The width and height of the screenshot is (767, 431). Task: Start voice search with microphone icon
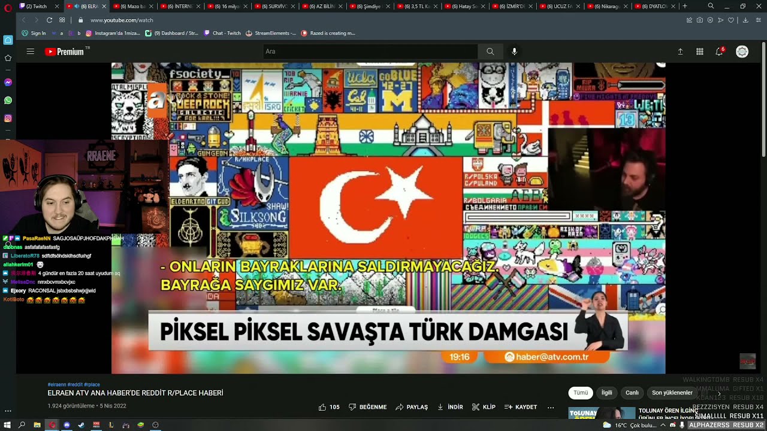[514, 51]
